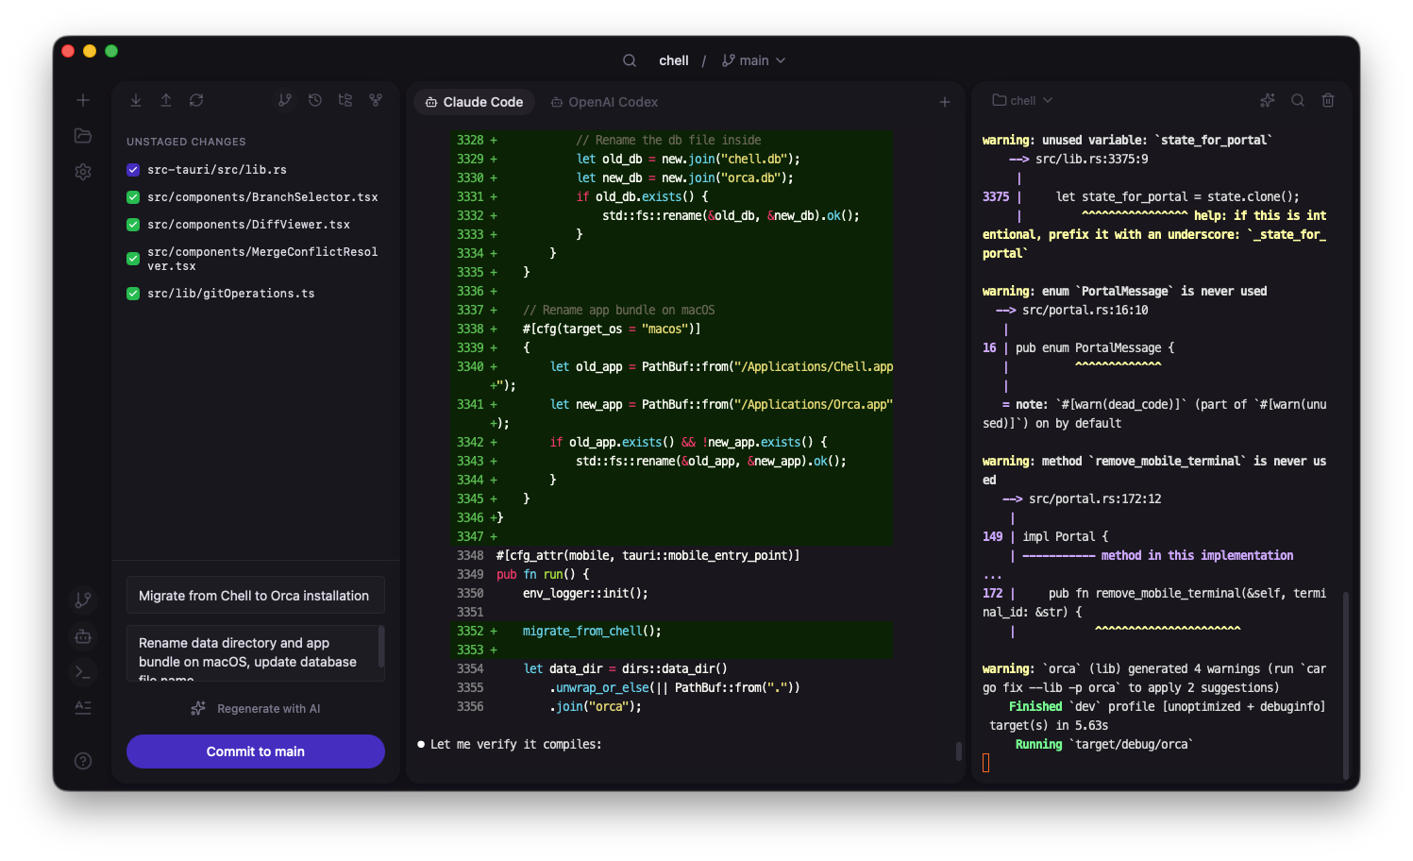This screenshot has height=861, width=1413.
Task: Click the sparkle AI icon in terminal header
Action: point(1268,100)
